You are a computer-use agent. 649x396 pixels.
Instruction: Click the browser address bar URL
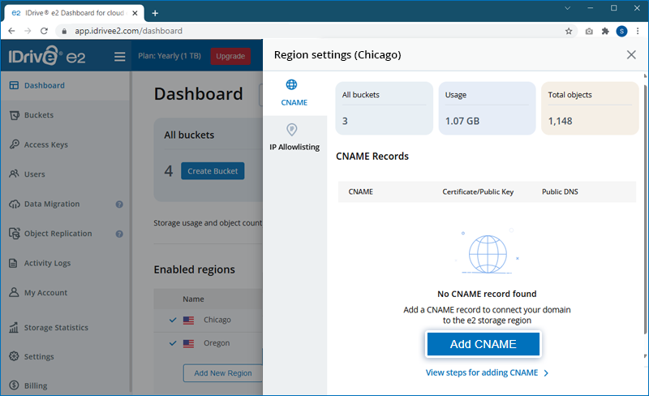130,31
